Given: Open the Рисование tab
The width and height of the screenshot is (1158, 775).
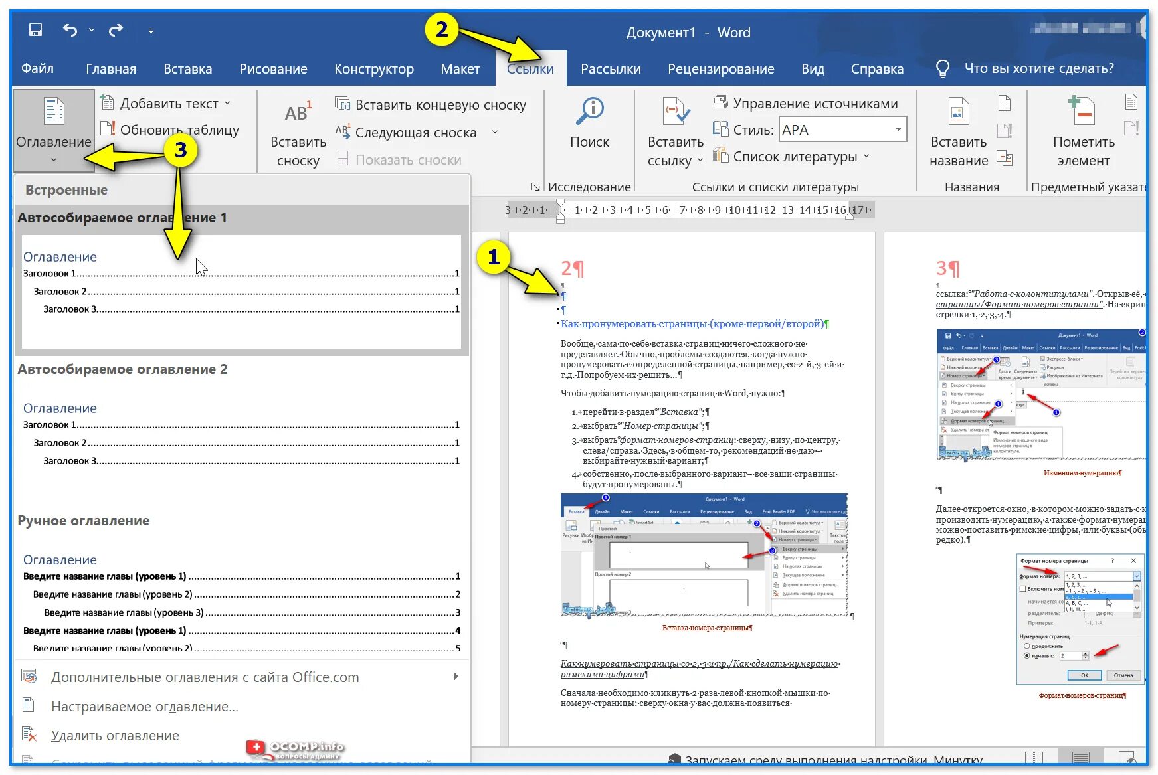Looking at the screenshot, I should click(x=273, y=68).
